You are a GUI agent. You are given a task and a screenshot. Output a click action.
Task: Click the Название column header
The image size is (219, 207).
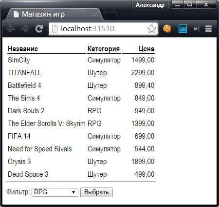23,49
